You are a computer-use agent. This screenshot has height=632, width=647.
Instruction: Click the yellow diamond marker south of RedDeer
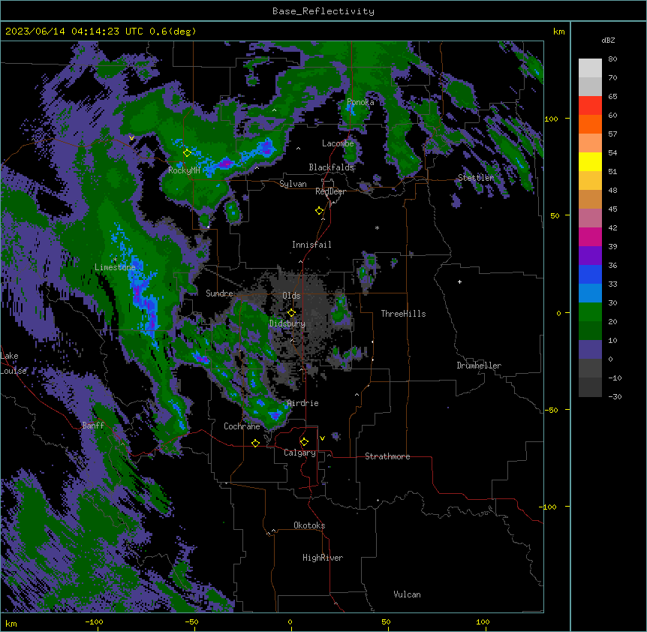(319, 211)
